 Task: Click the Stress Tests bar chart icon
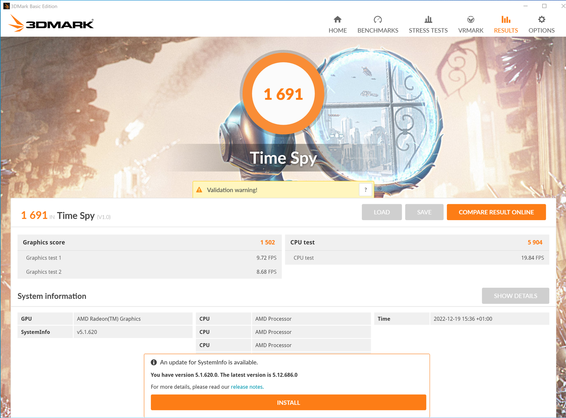[428, 20]
